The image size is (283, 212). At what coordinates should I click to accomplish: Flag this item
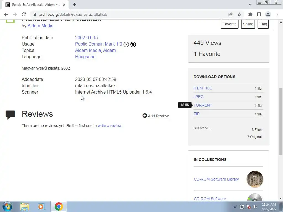(263, 24)
